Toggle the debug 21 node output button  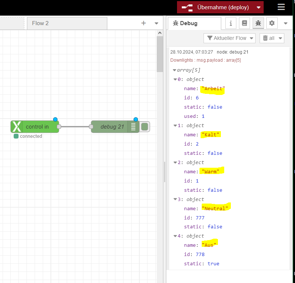[x=145, y=127]
